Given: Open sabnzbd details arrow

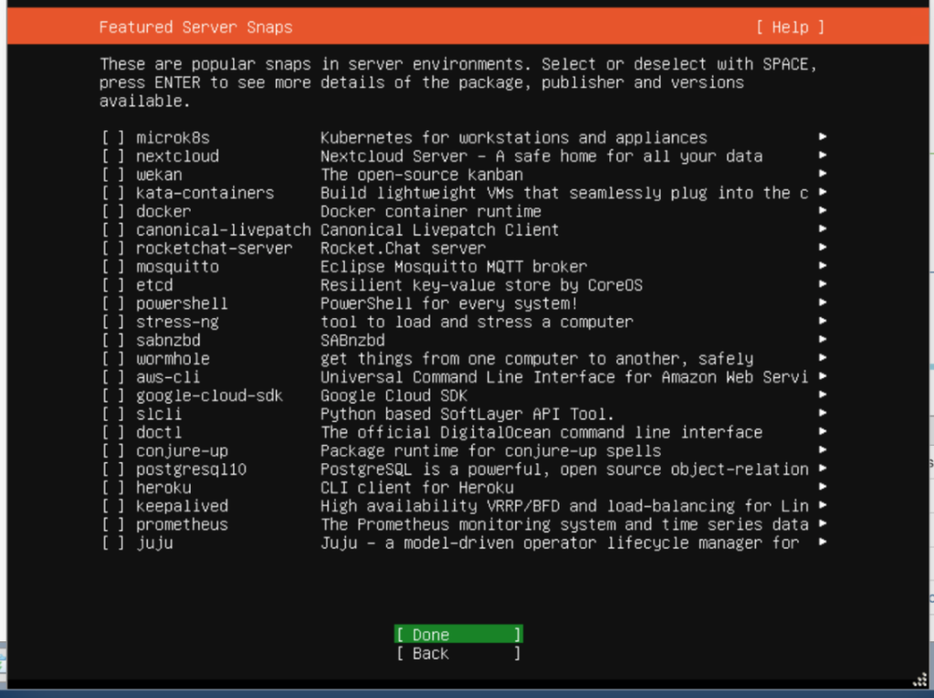Looking at the screenshot, I should click(x=823, y=339).
